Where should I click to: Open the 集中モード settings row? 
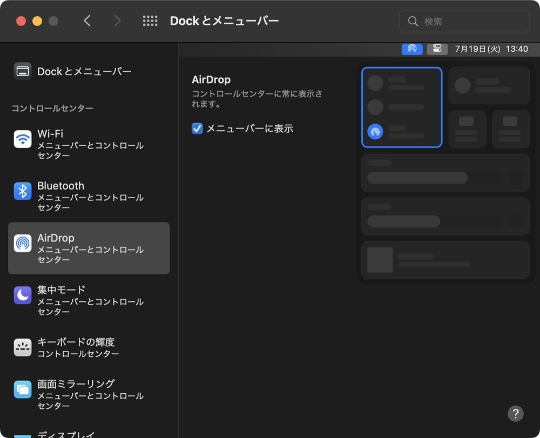pos(89,300)
